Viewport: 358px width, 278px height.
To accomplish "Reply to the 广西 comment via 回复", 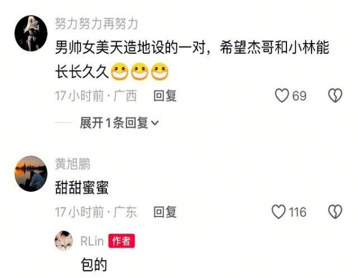I will (165, 96).
